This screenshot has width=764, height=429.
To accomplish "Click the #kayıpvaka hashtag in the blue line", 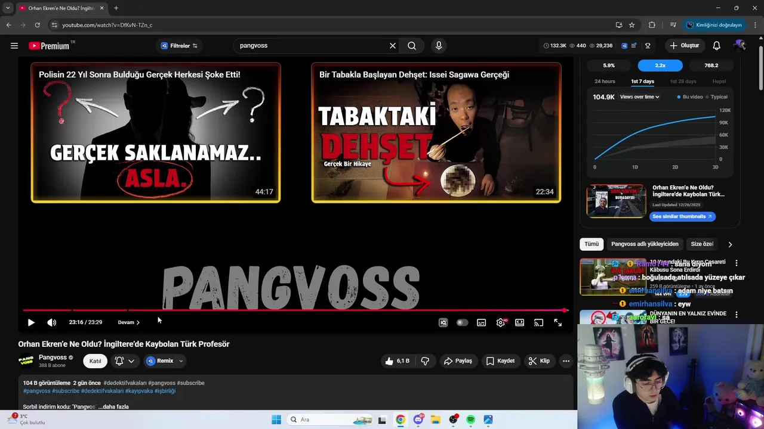I will coord(138,391).
